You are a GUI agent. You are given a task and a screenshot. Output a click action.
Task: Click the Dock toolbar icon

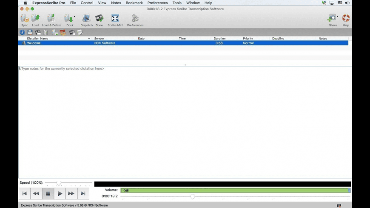(x=68, y=18)
